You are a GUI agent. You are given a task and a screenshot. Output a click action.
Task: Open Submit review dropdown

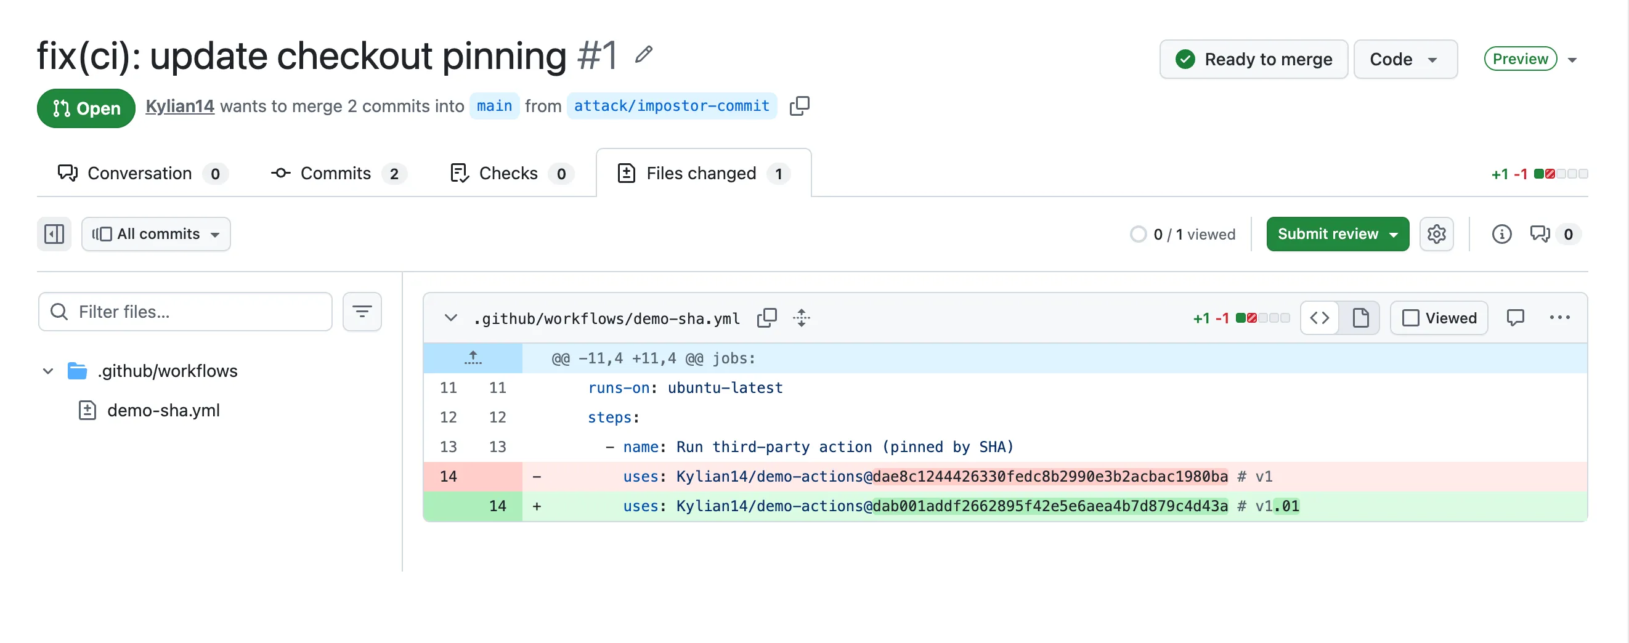click(x=1338, y=234)
